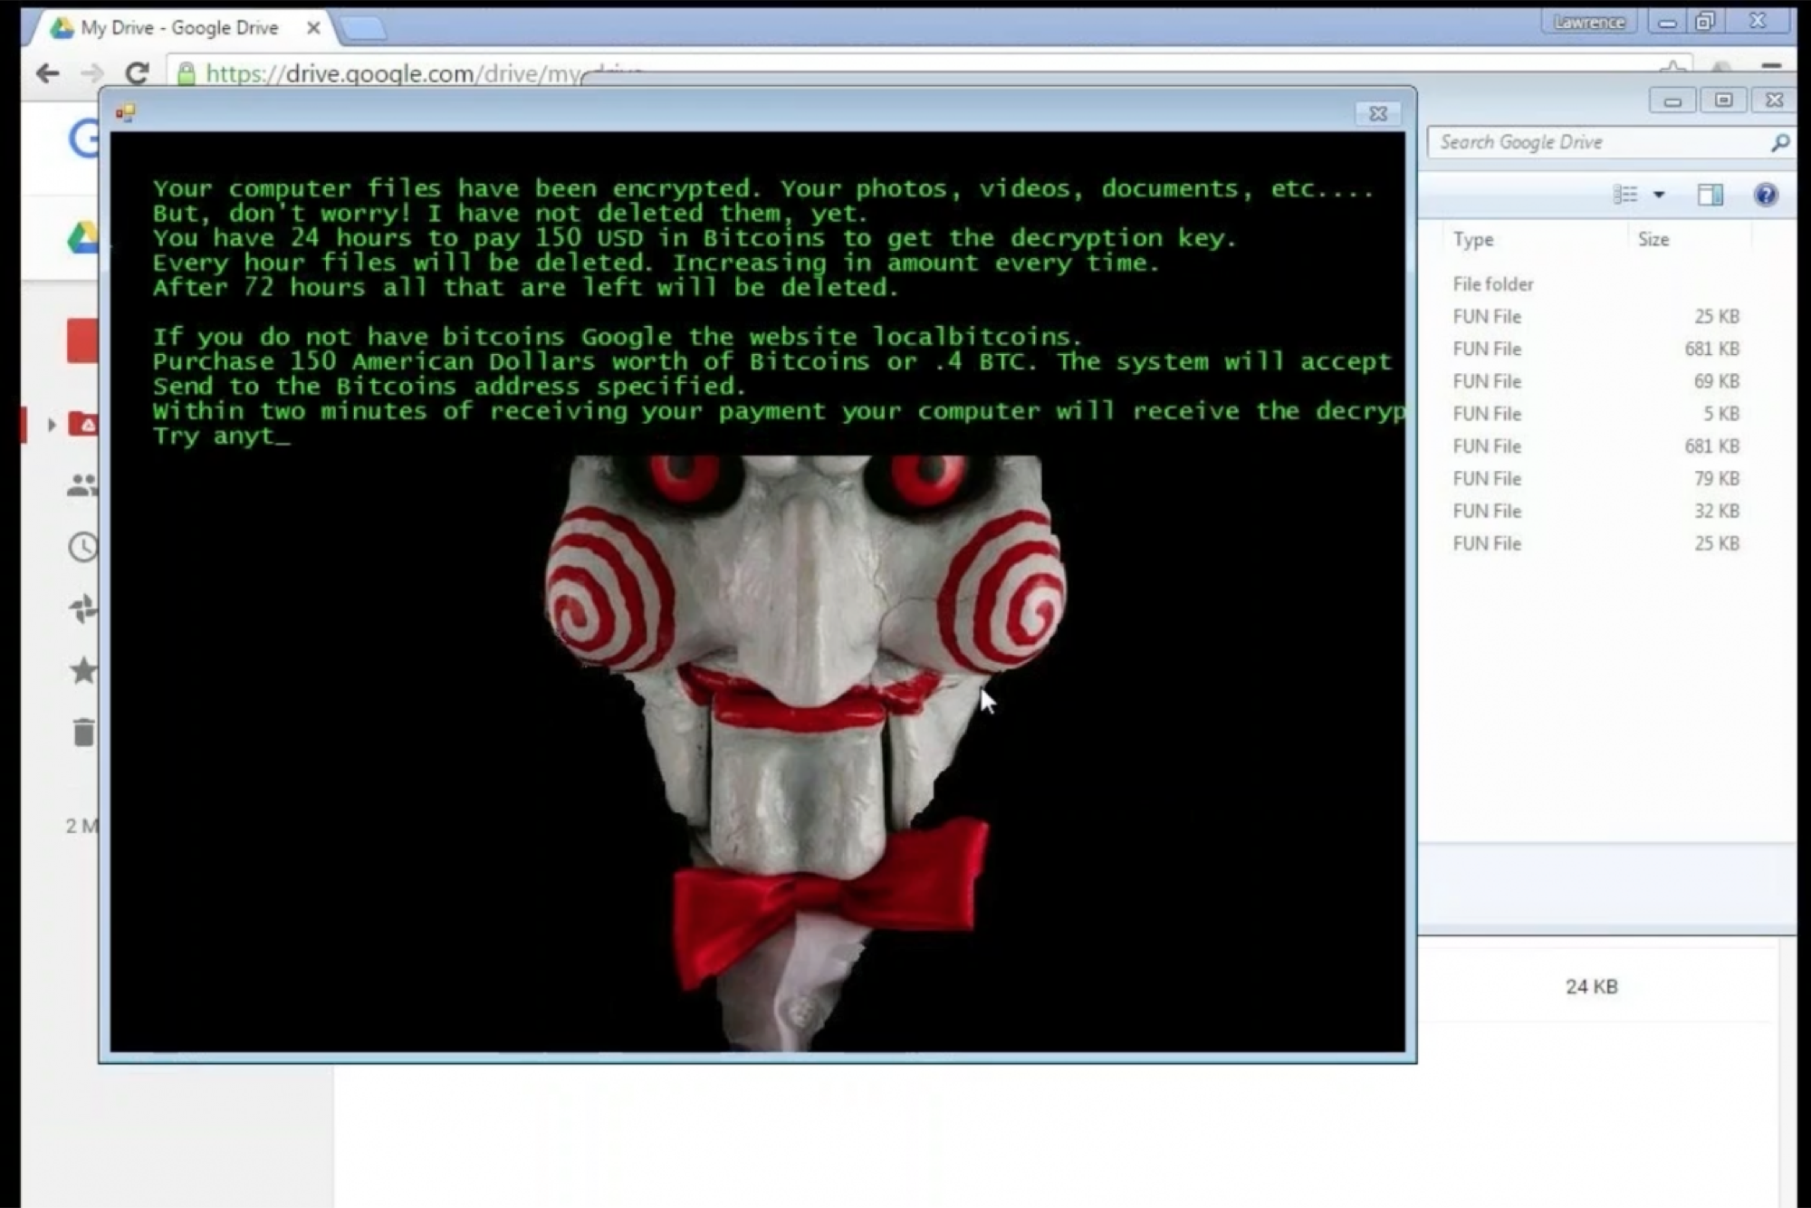Open Starred via the star icon
This screenshot has height=1208, width=1811.
pyautogui.click(x=83, y=671)
